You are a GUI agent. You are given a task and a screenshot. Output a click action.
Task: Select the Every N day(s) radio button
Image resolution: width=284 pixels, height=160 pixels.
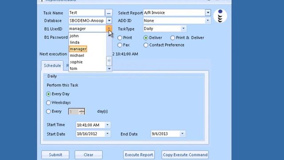[48, 112]
